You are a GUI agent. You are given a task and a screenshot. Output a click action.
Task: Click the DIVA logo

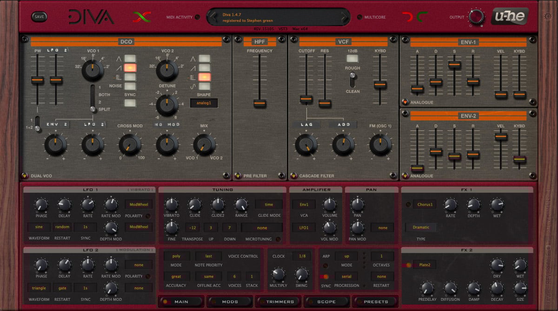point(91,18)
